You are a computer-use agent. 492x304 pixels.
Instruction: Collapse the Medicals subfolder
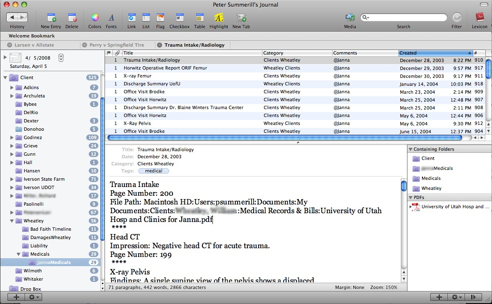[x=18, y=254]
